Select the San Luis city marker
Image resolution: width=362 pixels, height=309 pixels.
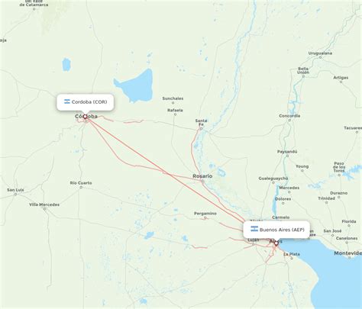[15, 195]
